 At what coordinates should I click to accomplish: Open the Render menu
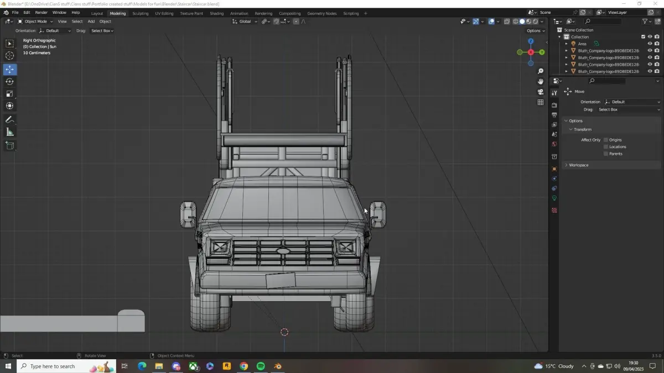pyautogui.click(x=41, y=12)
